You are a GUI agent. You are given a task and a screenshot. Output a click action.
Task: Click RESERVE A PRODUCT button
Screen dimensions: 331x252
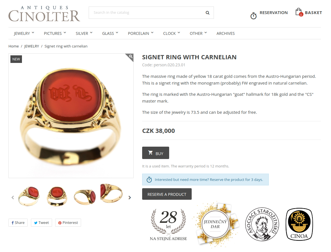point(167,194)
